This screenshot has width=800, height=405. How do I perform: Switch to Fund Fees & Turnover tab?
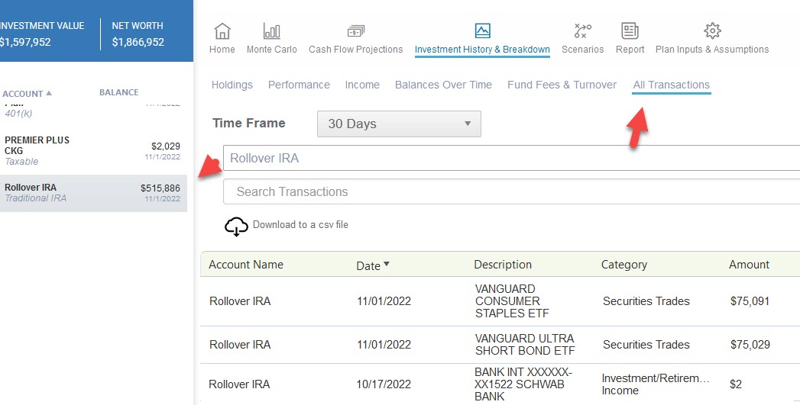point(562,85)
